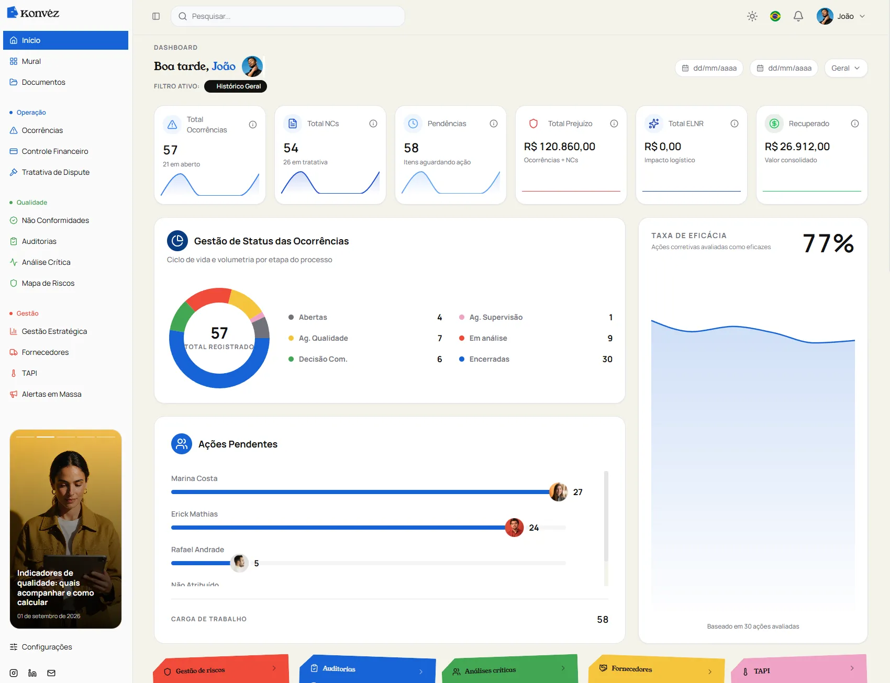Click Mapa de Riscos shield icon
This screenshot has width=890, height=683.
point(14,283)
